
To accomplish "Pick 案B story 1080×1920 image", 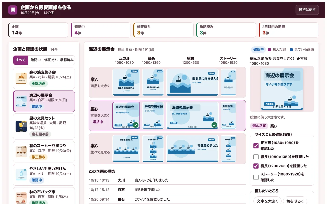I will pyautogui.click(x=228, y=116).
